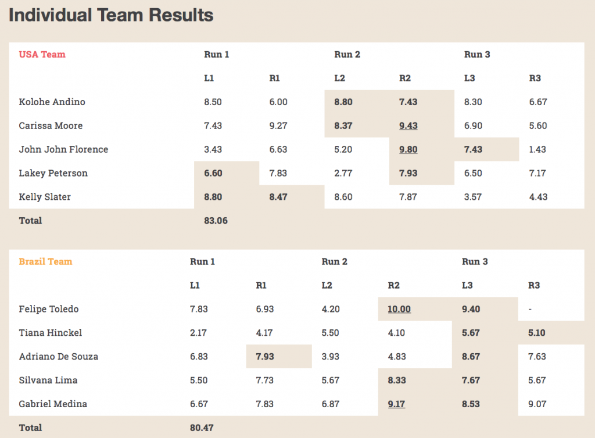Click Felipe Toledo's 9.40 L3 score

click(x=471, y=309)
